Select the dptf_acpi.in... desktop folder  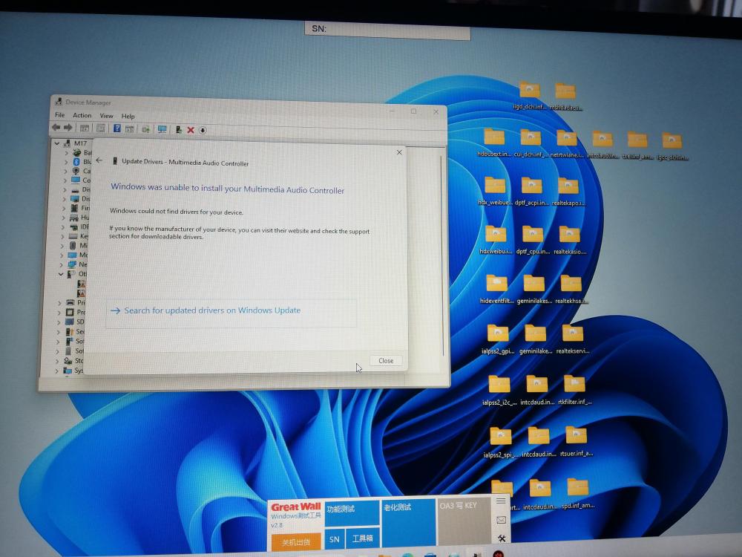[531, 192]
